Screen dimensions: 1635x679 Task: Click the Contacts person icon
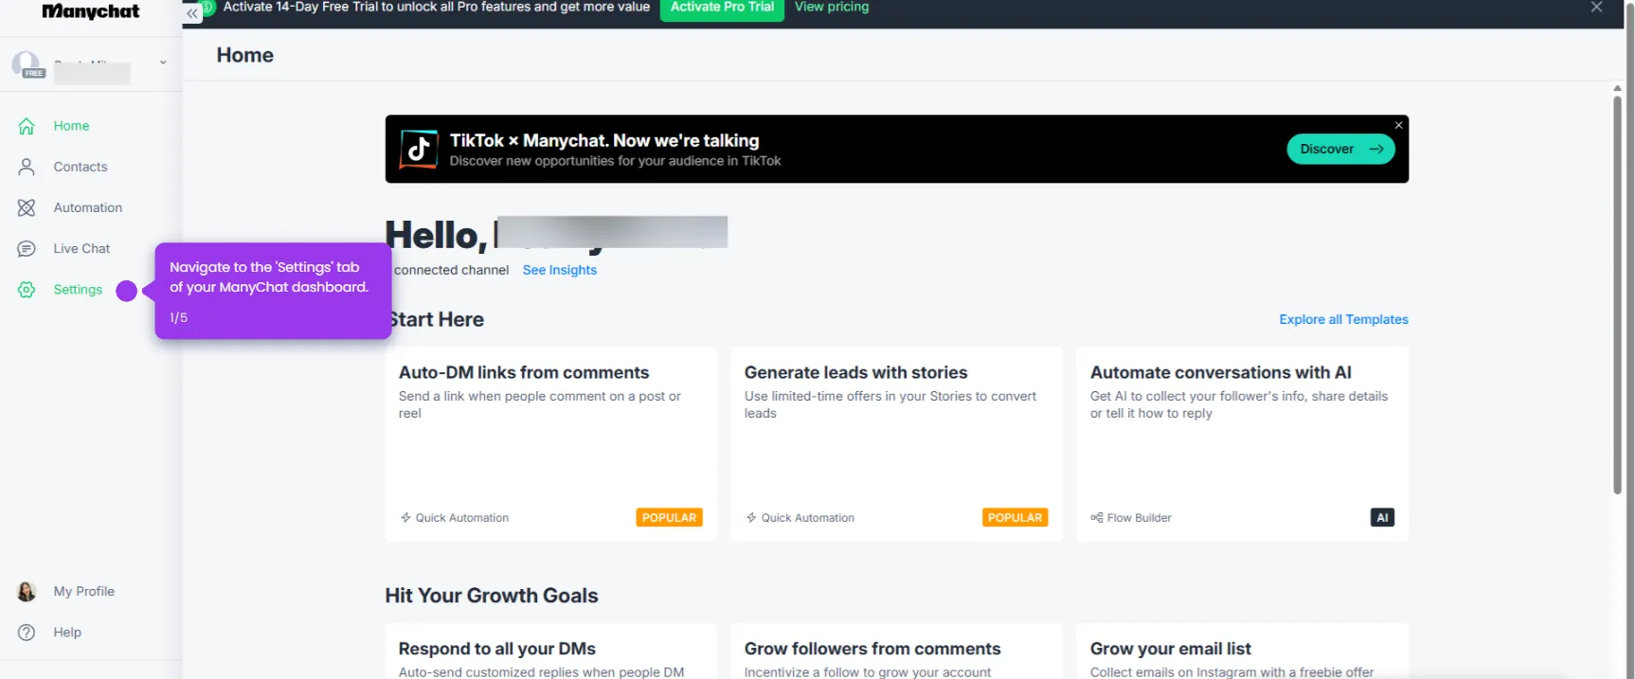27,167
